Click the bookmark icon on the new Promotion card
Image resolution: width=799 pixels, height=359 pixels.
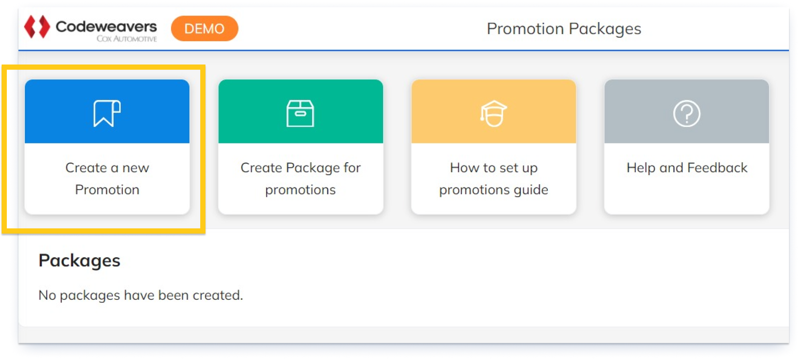[107, 113]
